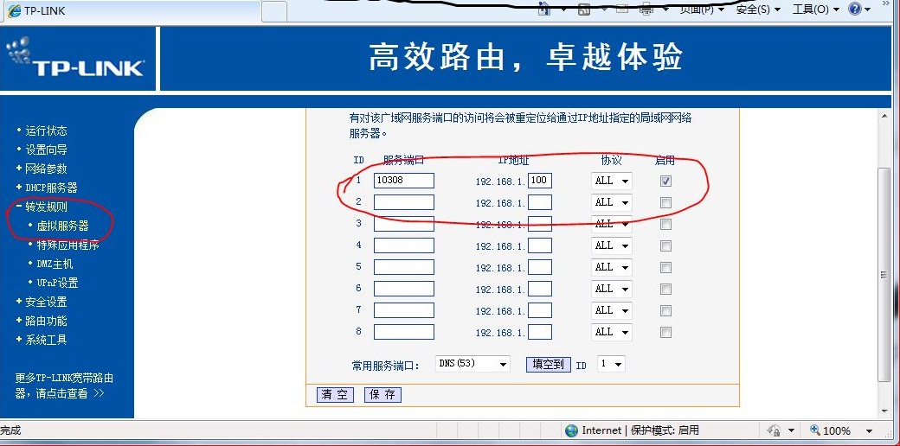Screen dimensions: 900x446
Task: Select UPnP设置 in the sidebar
Action: [x=57, y=283]
